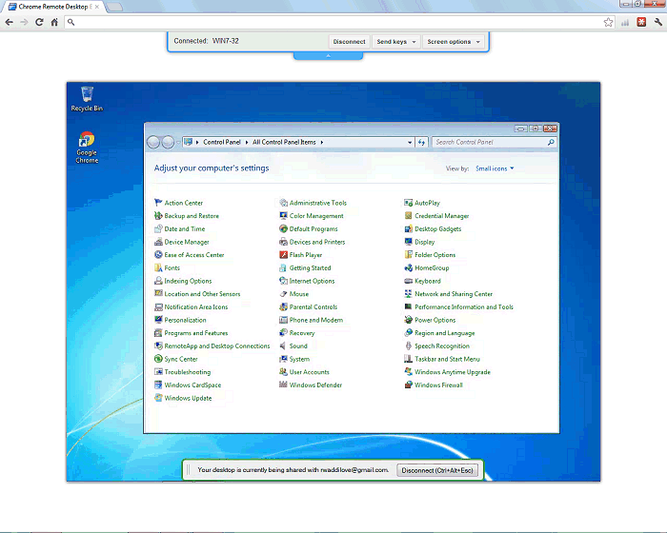Viewport: 667px width, 533px height.
Task: Click the Action Center flag icon
Action: pos(158,203)
